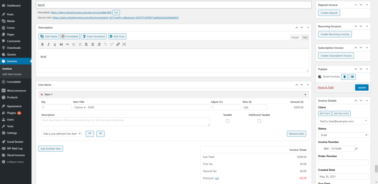Click the page vertical scrollbar thumb
The width and height of the screenshot is (378, 184).
pos(376,169)
